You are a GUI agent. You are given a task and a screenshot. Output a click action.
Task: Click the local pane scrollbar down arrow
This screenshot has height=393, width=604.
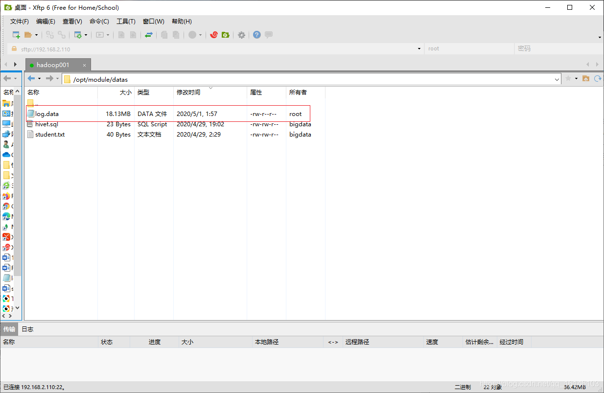(18, 308)
